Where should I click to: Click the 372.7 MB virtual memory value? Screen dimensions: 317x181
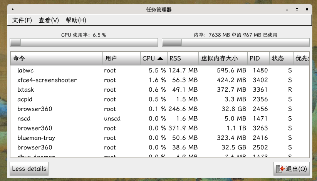point(231,90)
